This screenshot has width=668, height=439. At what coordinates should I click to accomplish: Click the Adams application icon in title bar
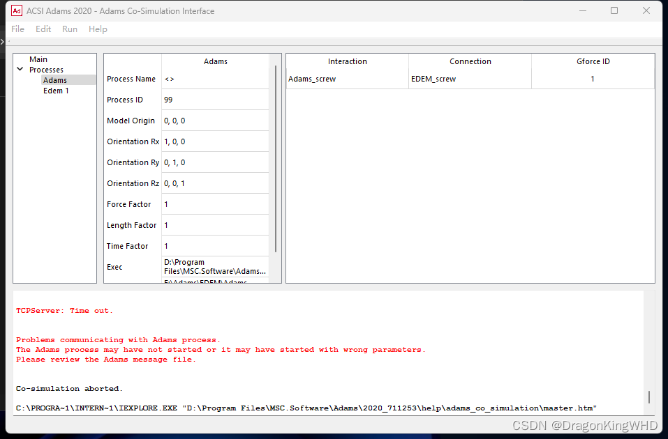tap(17, 10)
